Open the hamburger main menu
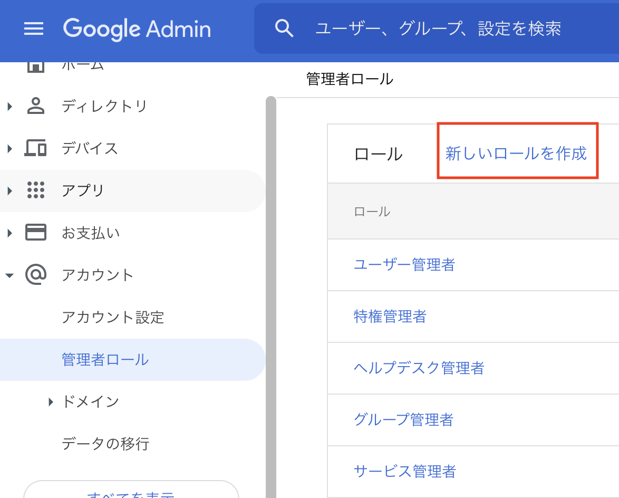The width and height of the screenshot is (619, 498). [x=34, y=29]
